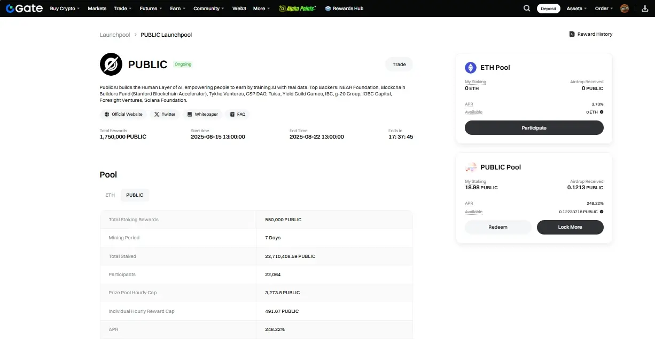Viewport: 655px width, 339px height.
Task: Click the Deposit button
Action: coord(548,9)
